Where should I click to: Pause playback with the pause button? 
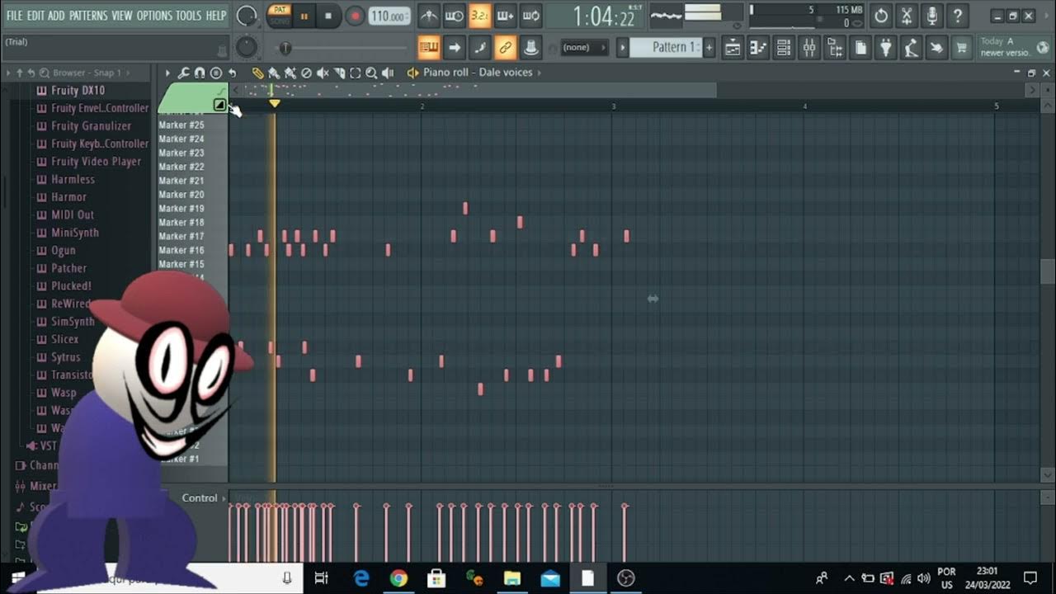pos(304,16)
